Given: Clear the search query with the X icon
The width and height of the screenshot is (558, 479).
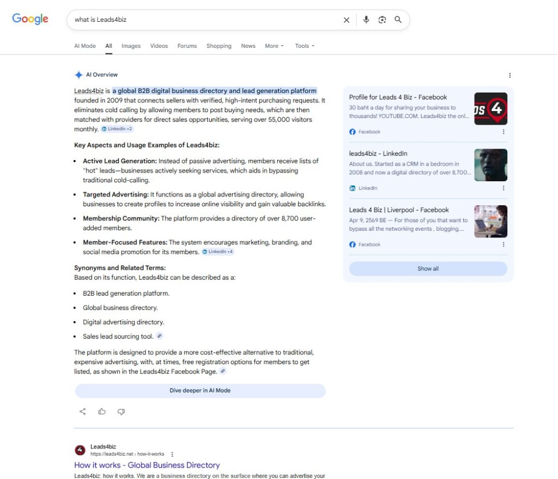Looking at the screenshot, I should [346, 19].
